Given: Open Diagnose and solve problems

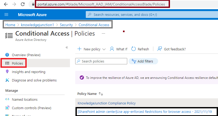Looking at the screenshot, I should (x=34, y=80).
